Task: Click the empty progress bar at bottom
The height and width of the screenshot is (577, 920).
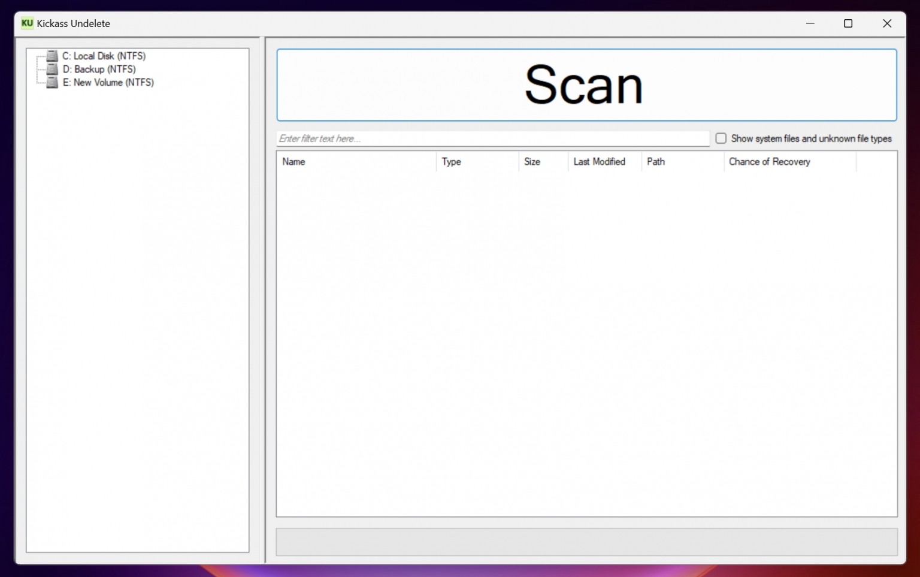Action: 586,542
